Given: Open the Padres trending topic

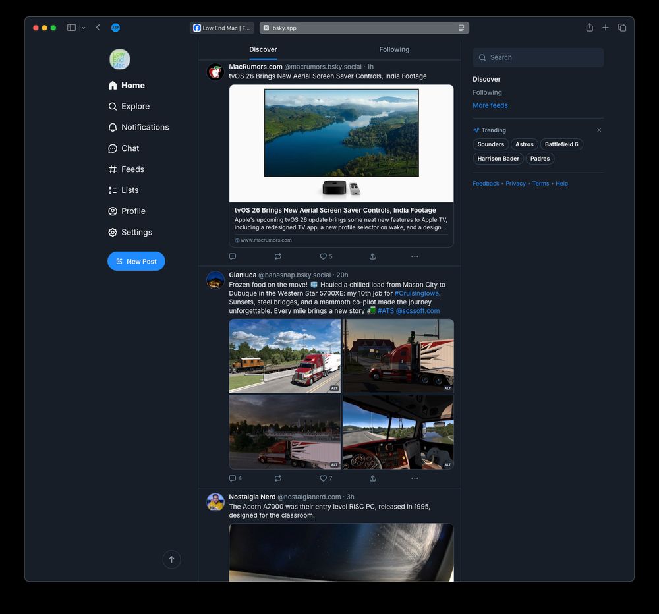Looking at the screenshot, I should click(540, 158).
